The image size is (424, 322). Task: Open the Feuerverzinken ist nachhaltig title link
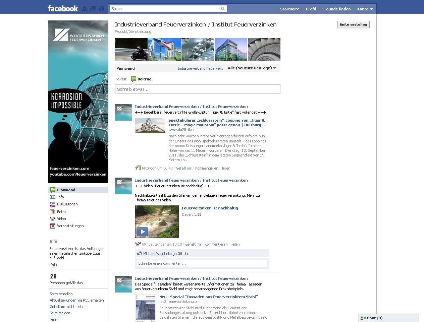[210, 208]
